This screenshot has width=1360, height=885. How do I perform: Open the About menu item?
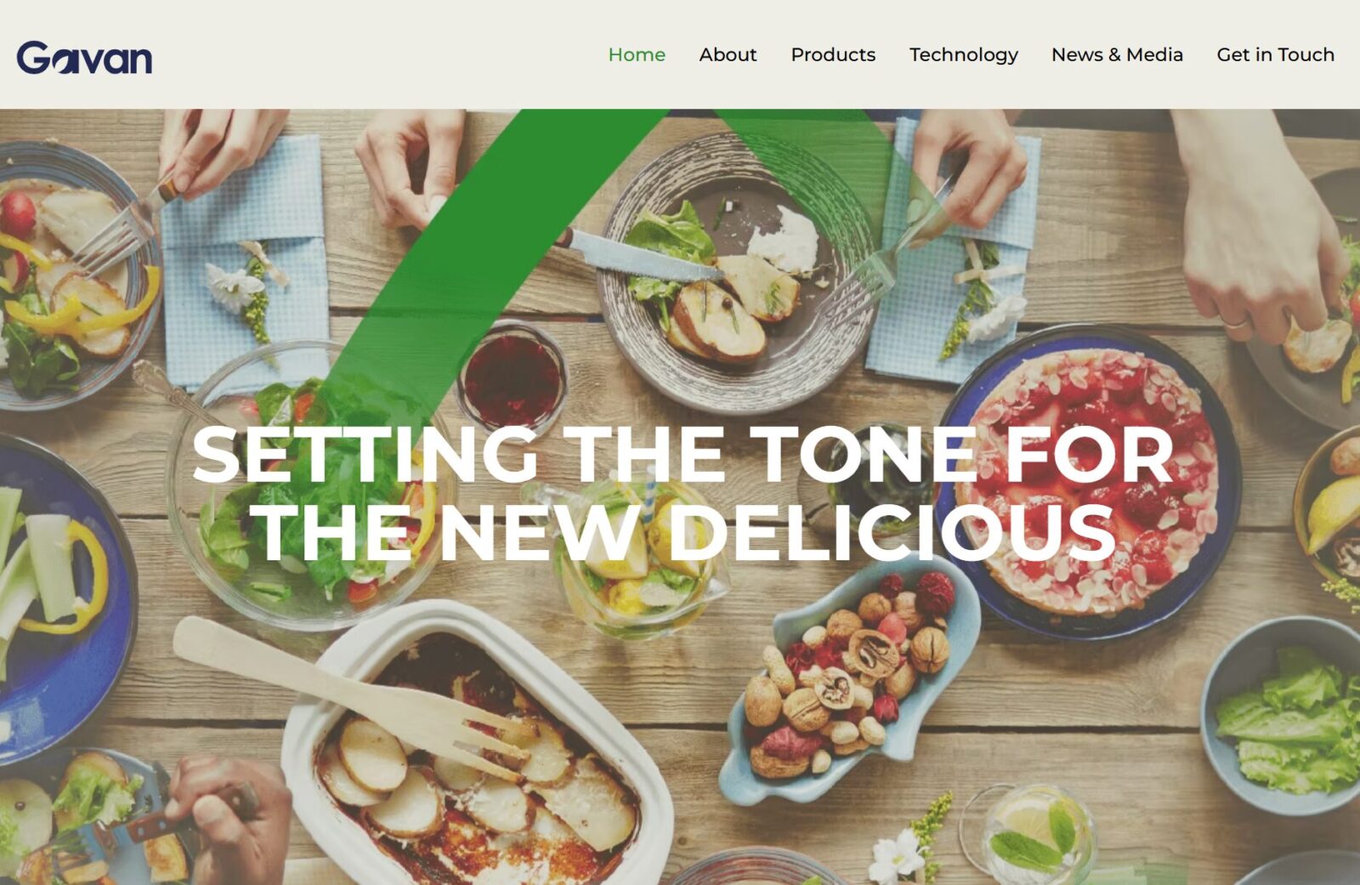coord(728,54)
